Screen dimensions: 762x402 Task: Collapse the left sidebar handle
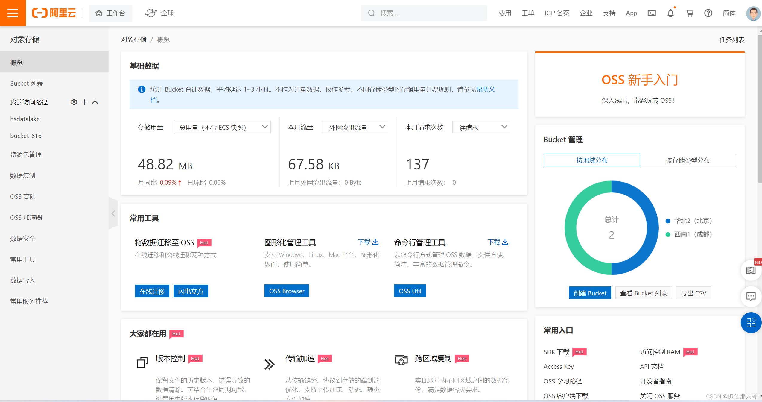coord(113,213)
